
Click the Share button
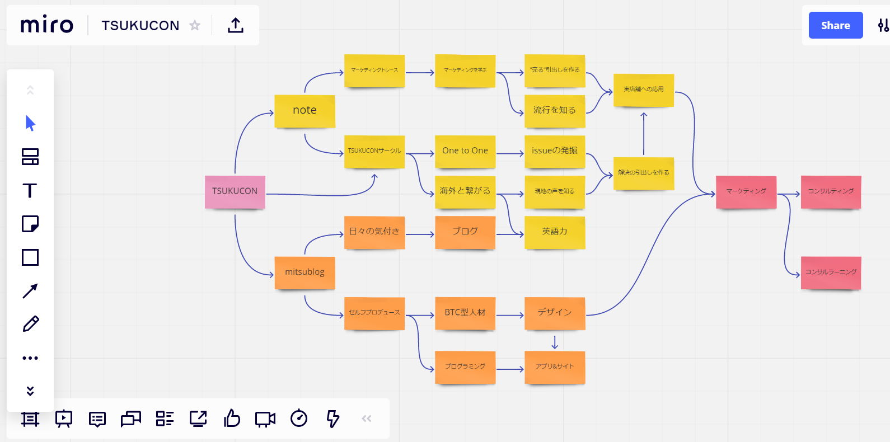pyautogui.click(x=836, y=25)
